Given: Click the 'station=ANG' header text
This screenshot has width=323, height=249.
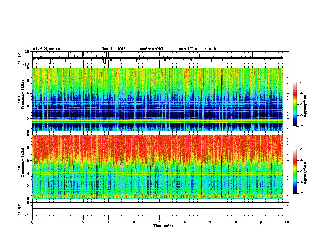Looking at the screenshot, I should [151, 49].
